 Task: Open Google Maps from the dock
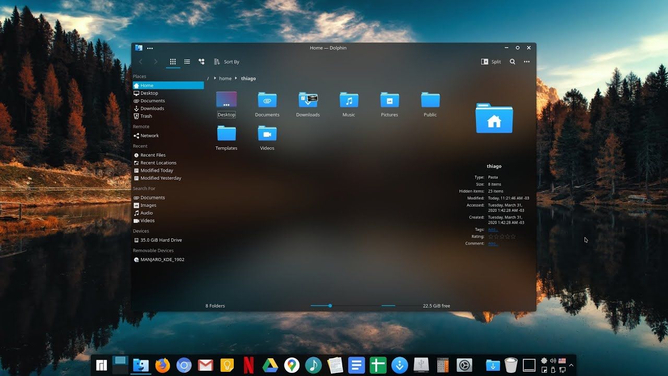(292, 365)
